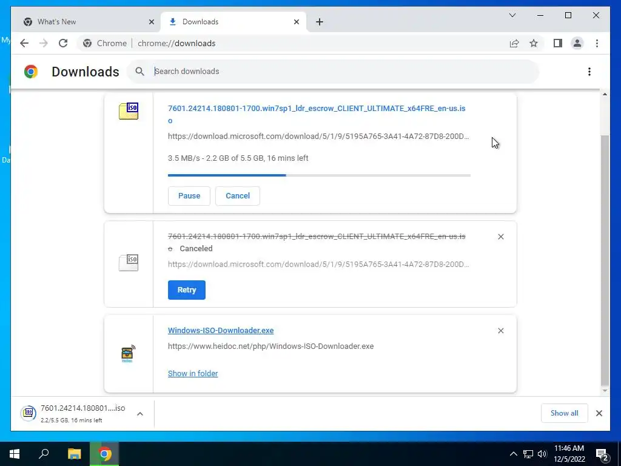The image size is (621, 466).
Task: Expand the download shelf item options chevron
Action: pos(140,414)
